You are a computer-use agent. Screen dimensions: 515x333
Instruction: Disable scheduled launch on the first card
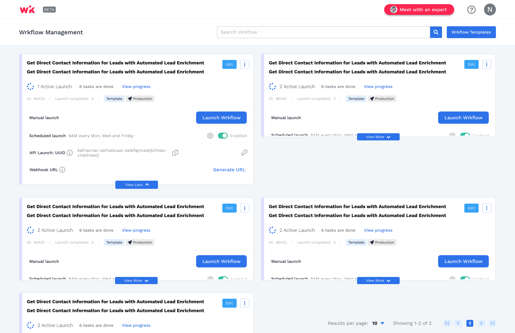223,136
